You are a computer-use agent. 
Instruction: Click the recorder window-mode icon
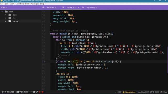3,92
